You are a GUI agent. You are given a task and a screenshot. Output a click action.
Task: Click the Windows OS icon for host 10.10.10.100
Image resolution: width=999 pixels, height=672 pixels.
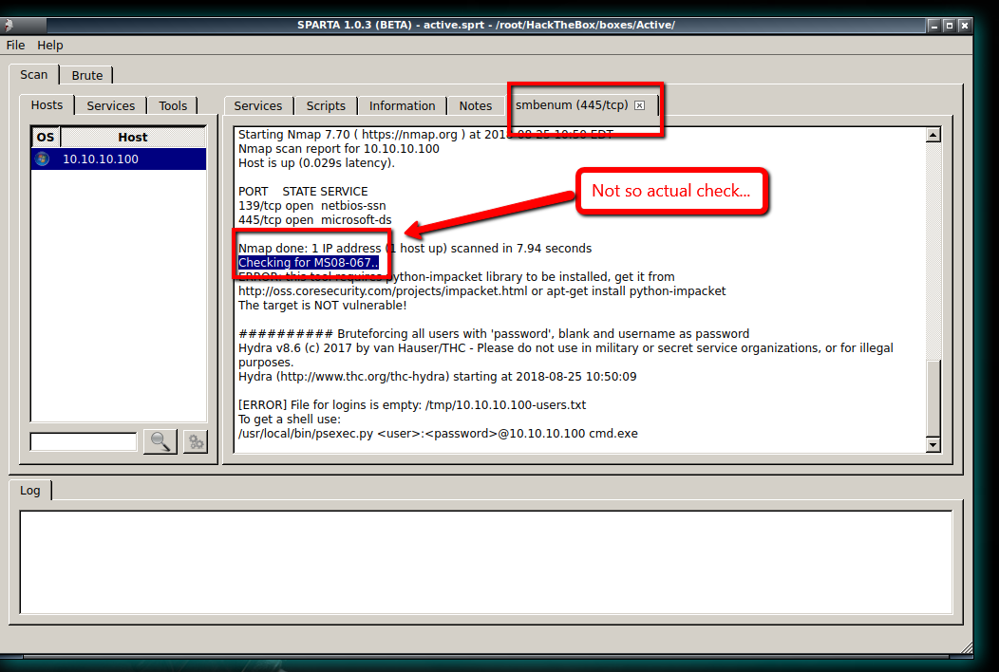click(42, 159)
